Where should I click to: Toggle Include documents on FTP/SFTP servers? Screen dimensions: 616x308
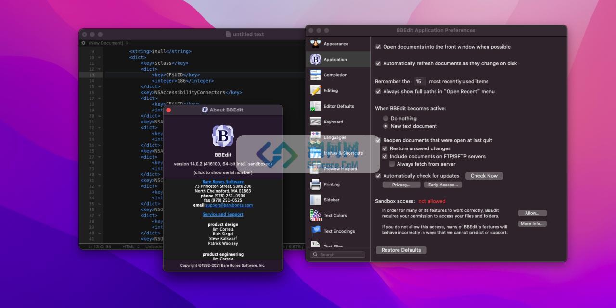coord(385,156)
